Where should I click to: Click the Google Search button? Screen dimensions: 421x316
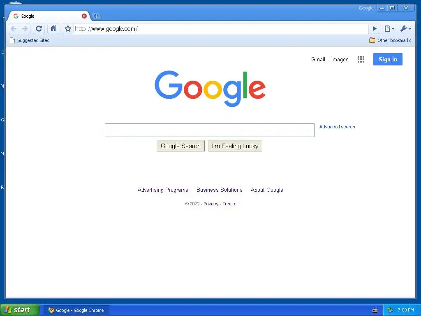click(x=180, y=146)
